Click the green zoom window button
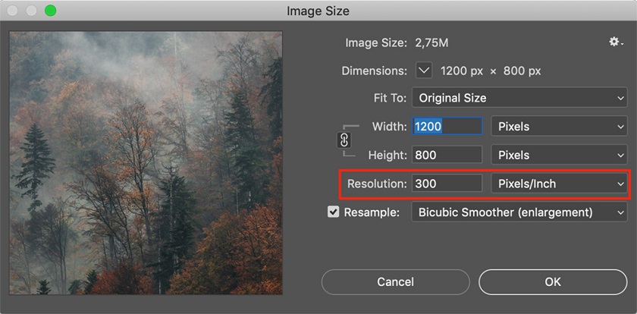 point(50,11)
